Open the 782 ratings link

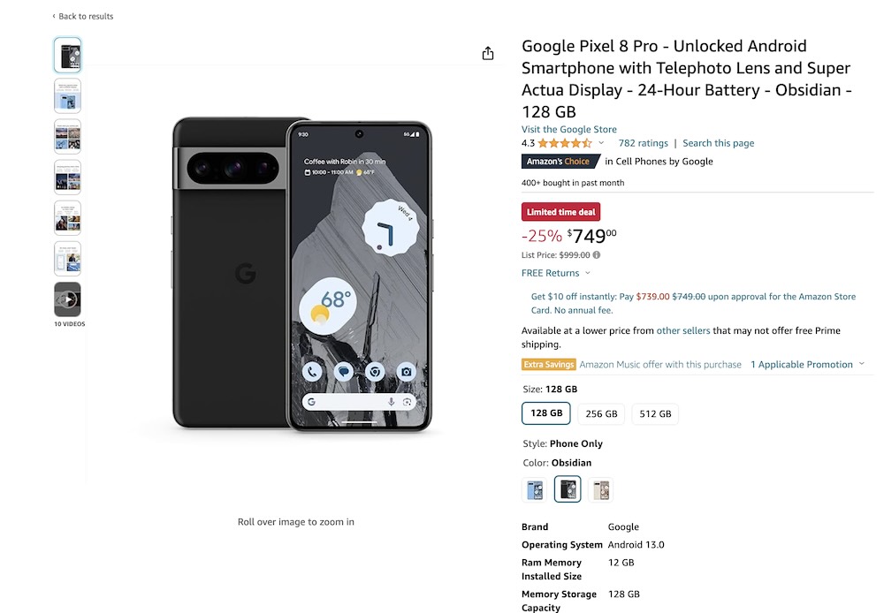click(643, 143)
